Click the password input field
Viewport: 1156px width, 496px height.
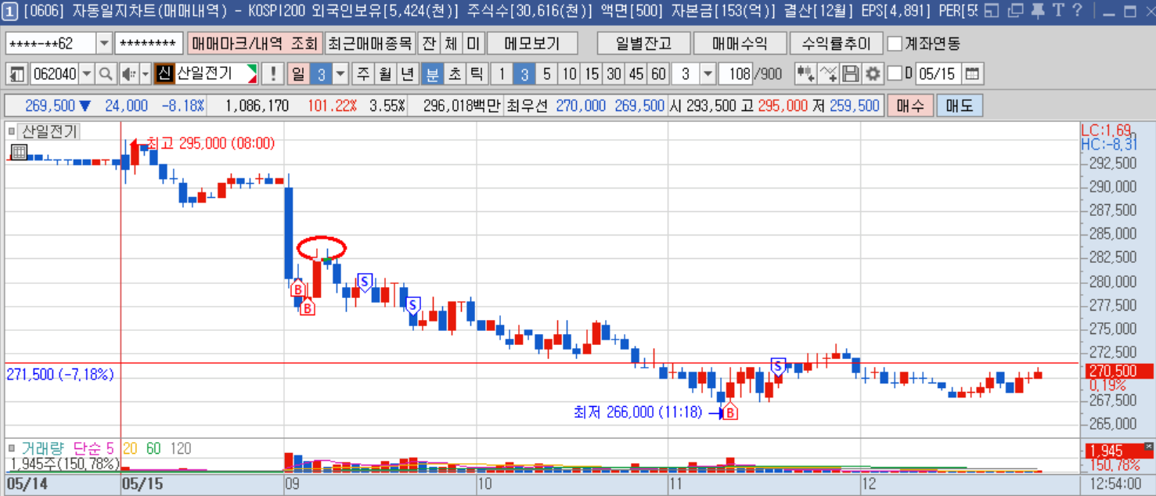click(x=149, y=44)
